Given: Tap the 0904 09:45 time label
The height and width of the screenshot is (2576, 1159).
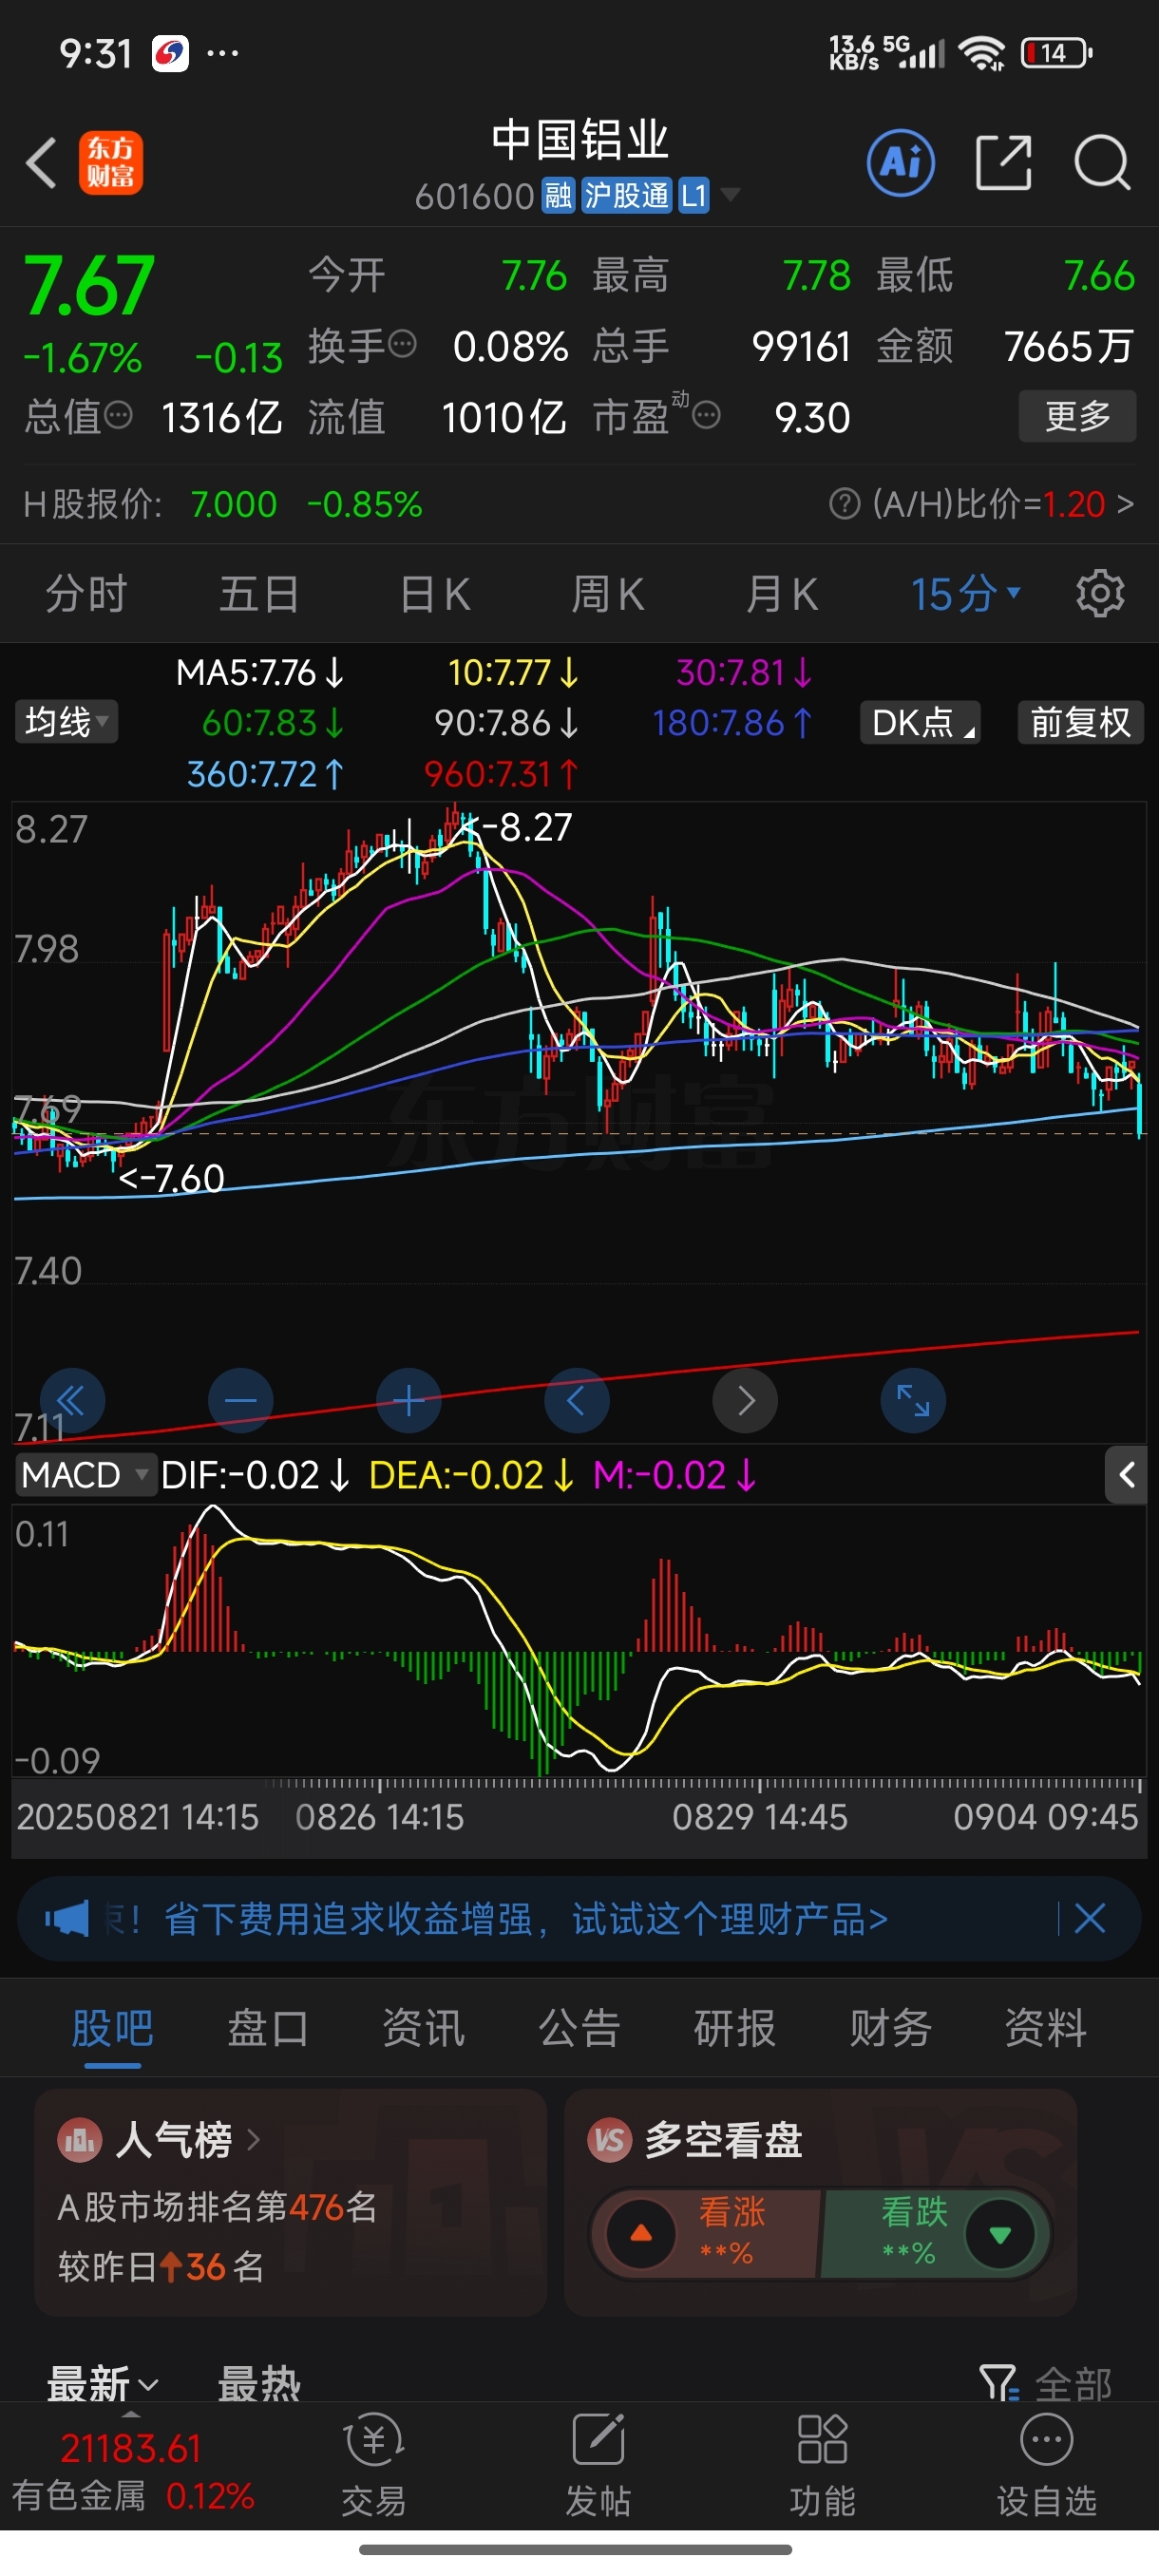Looking at the screenshot, I should pyautogui.click(x=1045, y=1817).
